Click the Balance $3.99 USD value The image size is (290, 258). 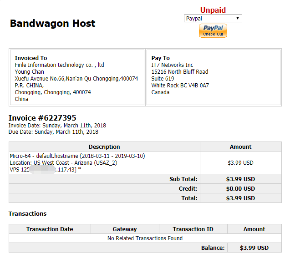(x=254, y=248)
